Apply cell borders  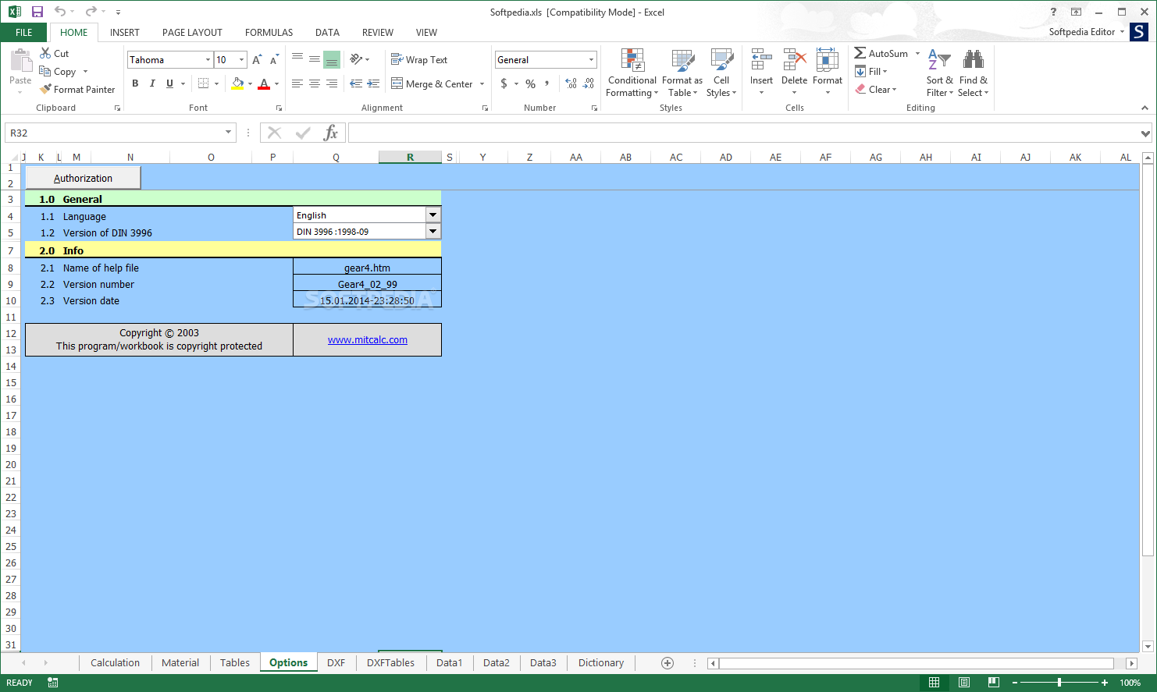coord(203,83)
